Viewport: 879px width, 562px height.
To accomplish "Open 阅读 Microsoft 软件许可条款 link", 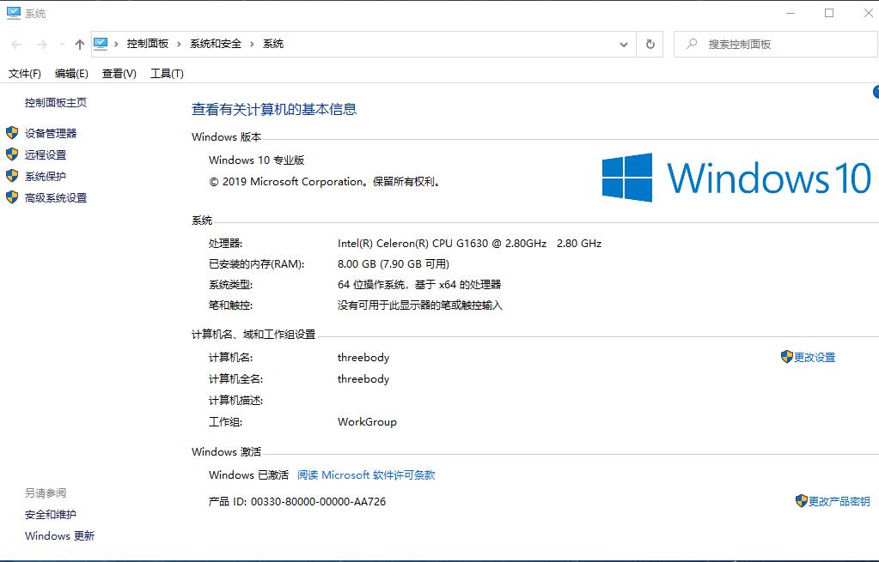I will coord(366,474).
